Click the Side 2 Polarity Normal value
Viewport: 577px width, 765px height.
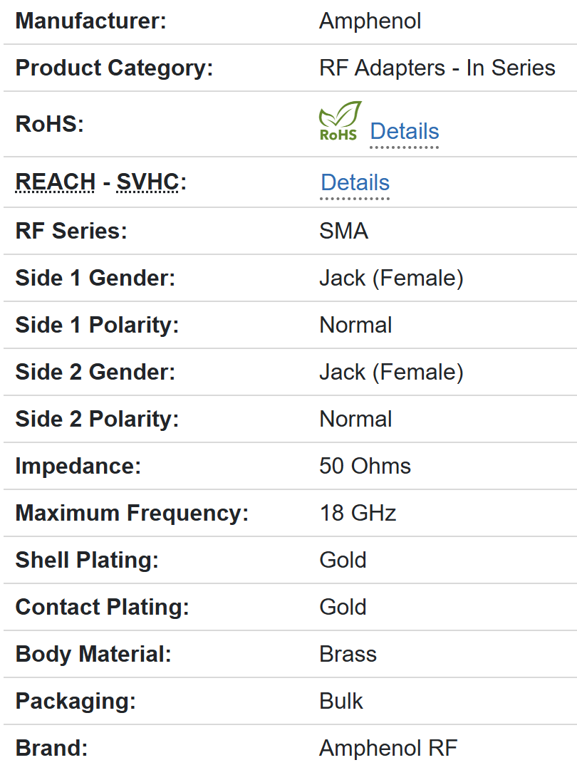[x=355, y=419]
